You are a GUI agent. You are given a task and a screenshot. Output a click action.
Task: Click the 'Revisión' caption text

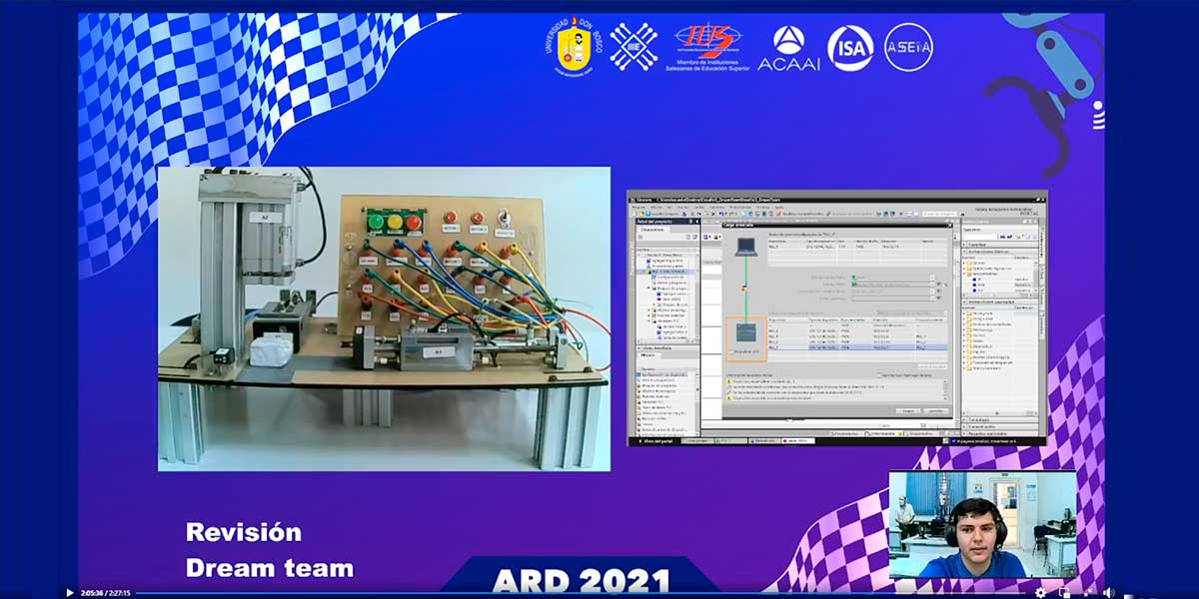tap(243, 532)
